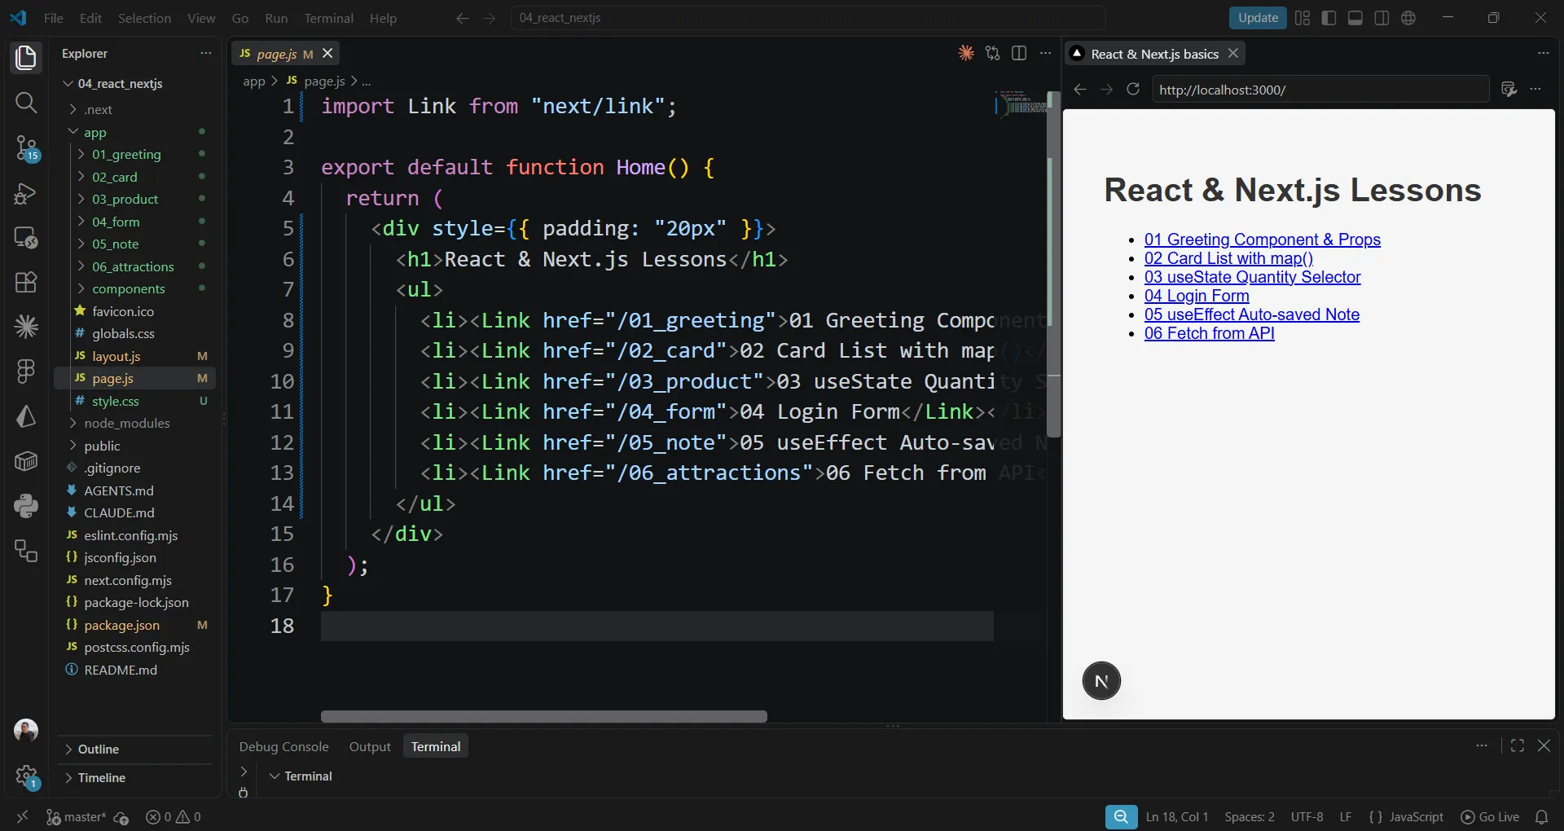Click the master branch in status bar
Screen dimensions: 1564x831
pyautogui.click(x=76, y=817)
